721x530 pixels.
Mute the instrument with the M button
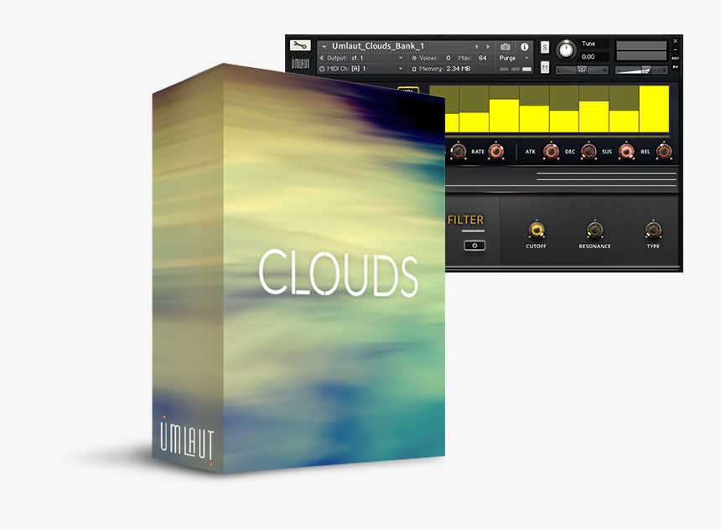coord(546,65)
